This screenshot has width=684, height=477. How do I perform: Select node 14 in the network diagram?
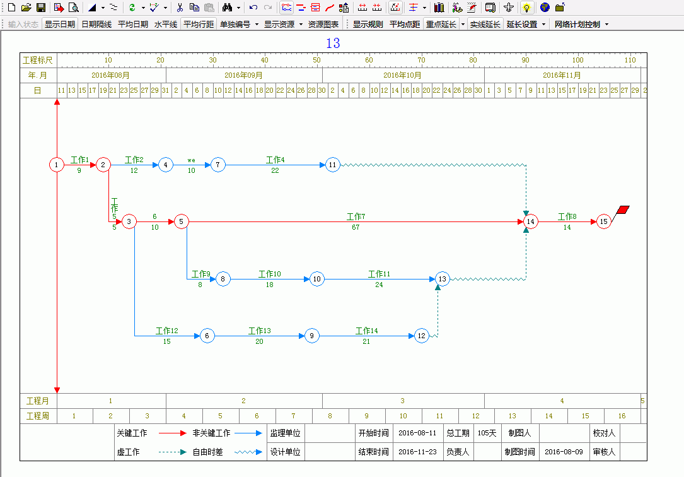tap(530, 221)
